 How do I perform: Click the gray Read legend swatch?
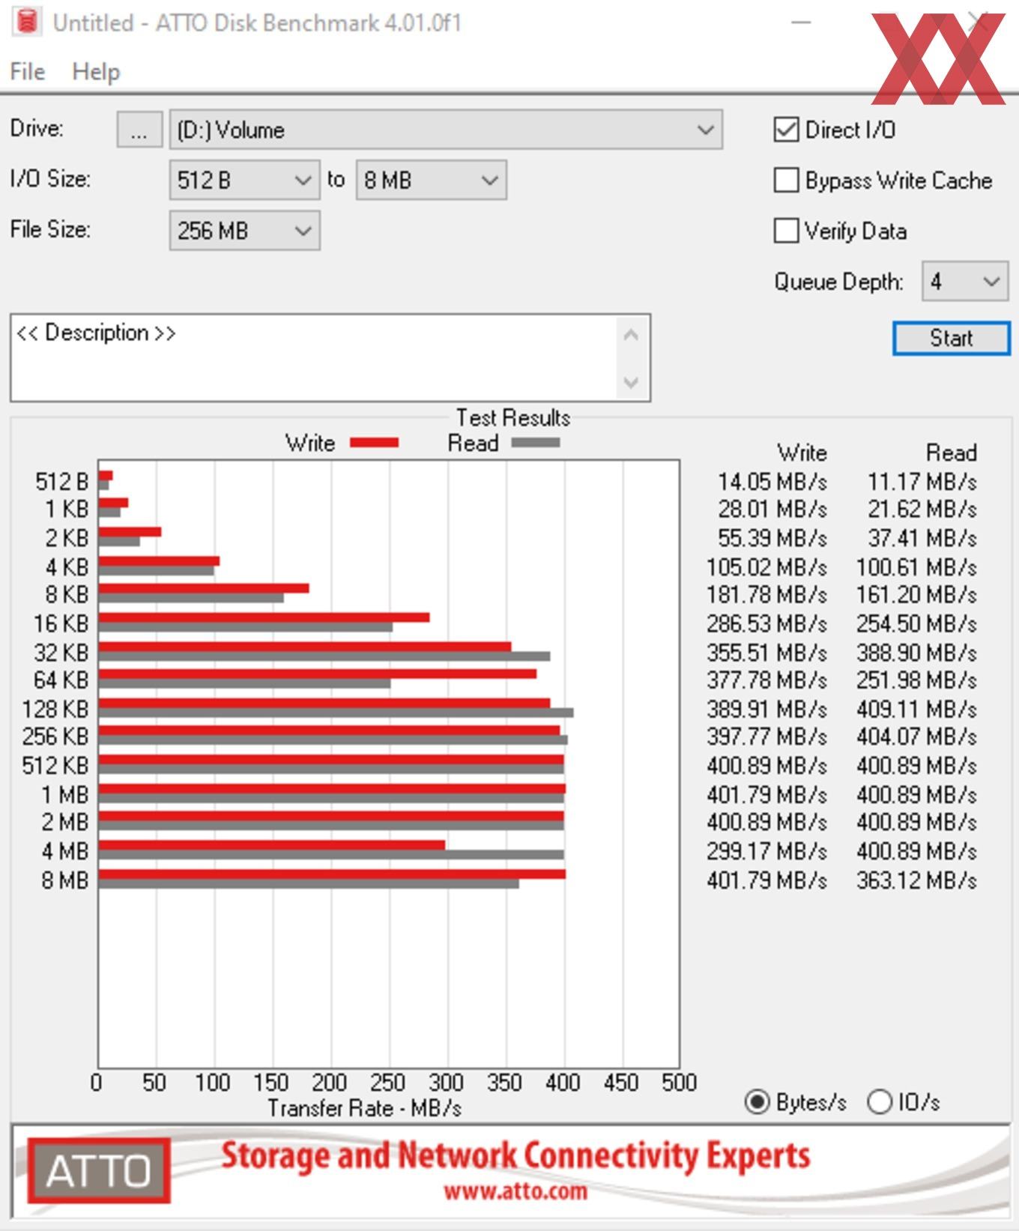click(x=535, y=443)
